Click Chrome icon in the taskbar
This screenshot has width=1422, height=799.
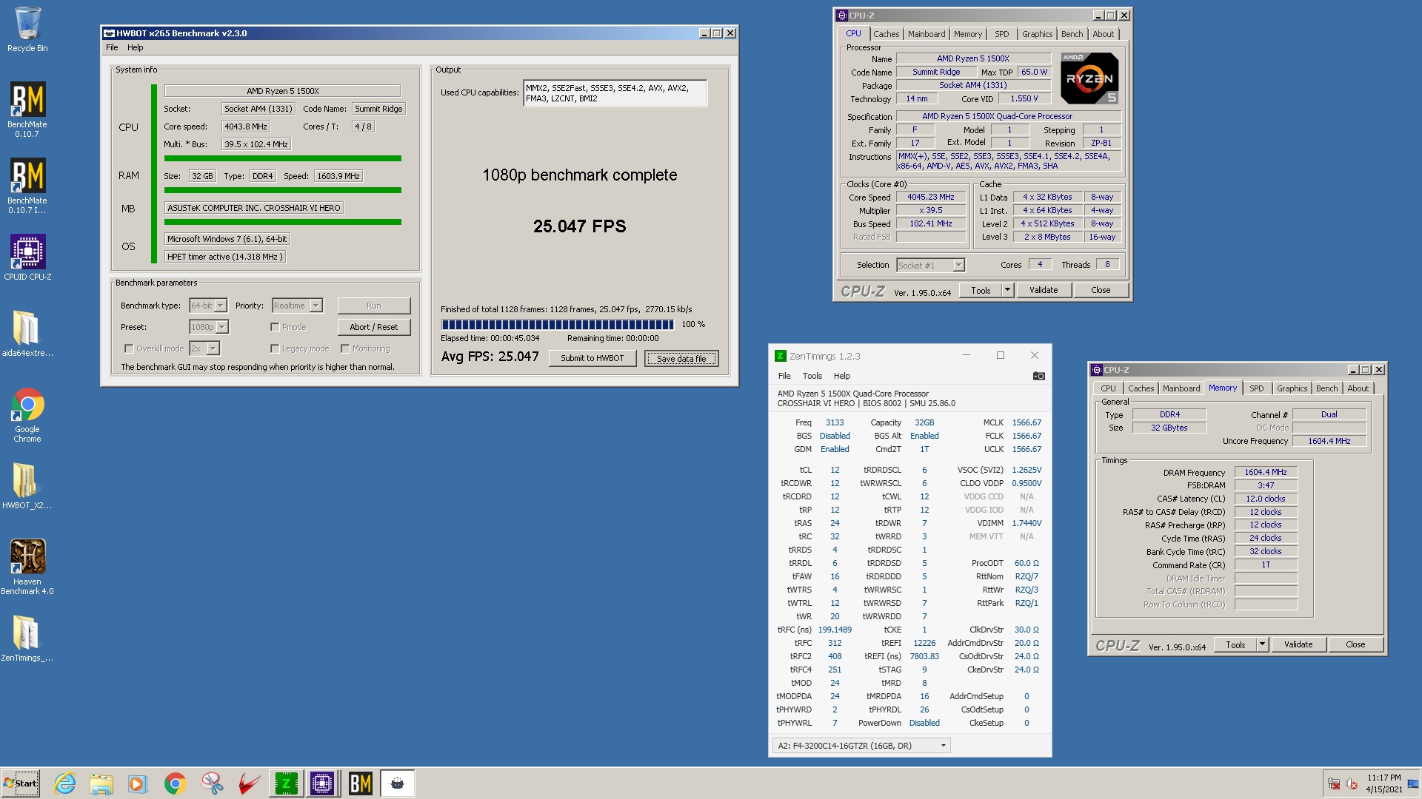pyautogui.click(x=175, y=783)
